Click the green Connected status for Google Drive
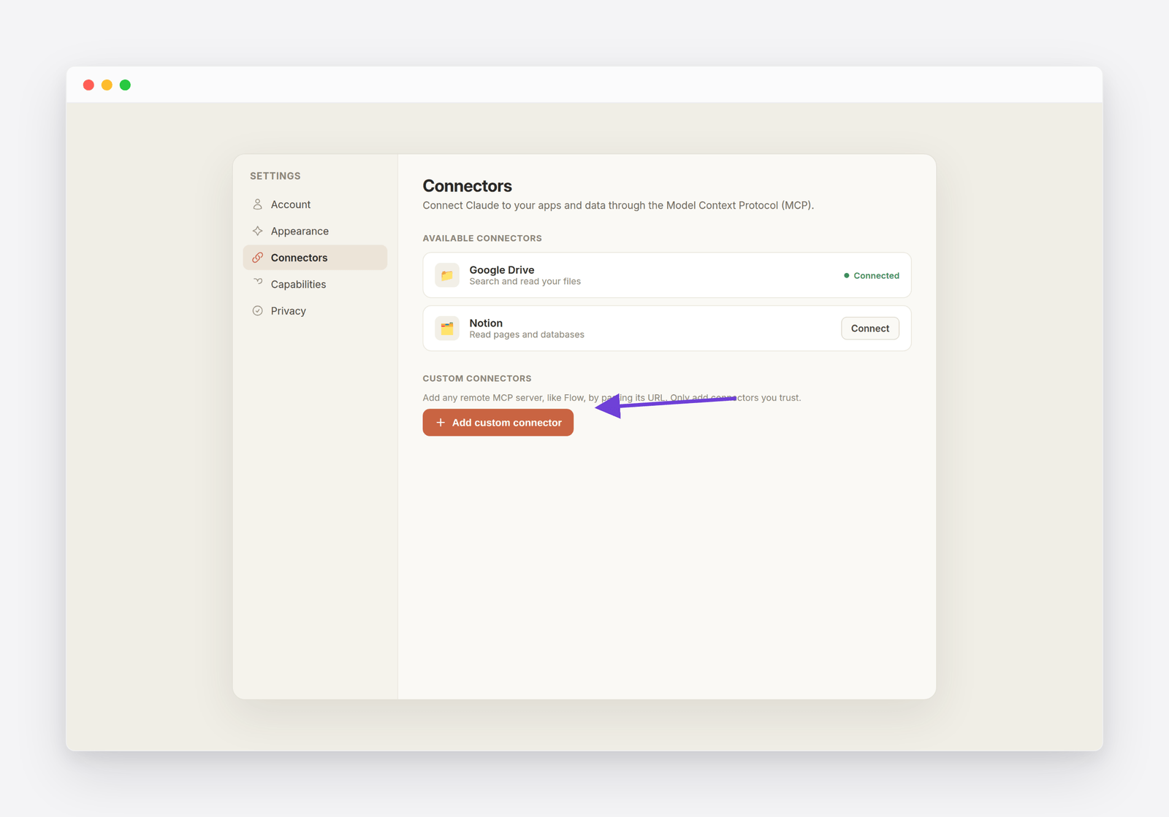Screen dimensions: 1169x817 pyautogui.click(x=872, y=275)
